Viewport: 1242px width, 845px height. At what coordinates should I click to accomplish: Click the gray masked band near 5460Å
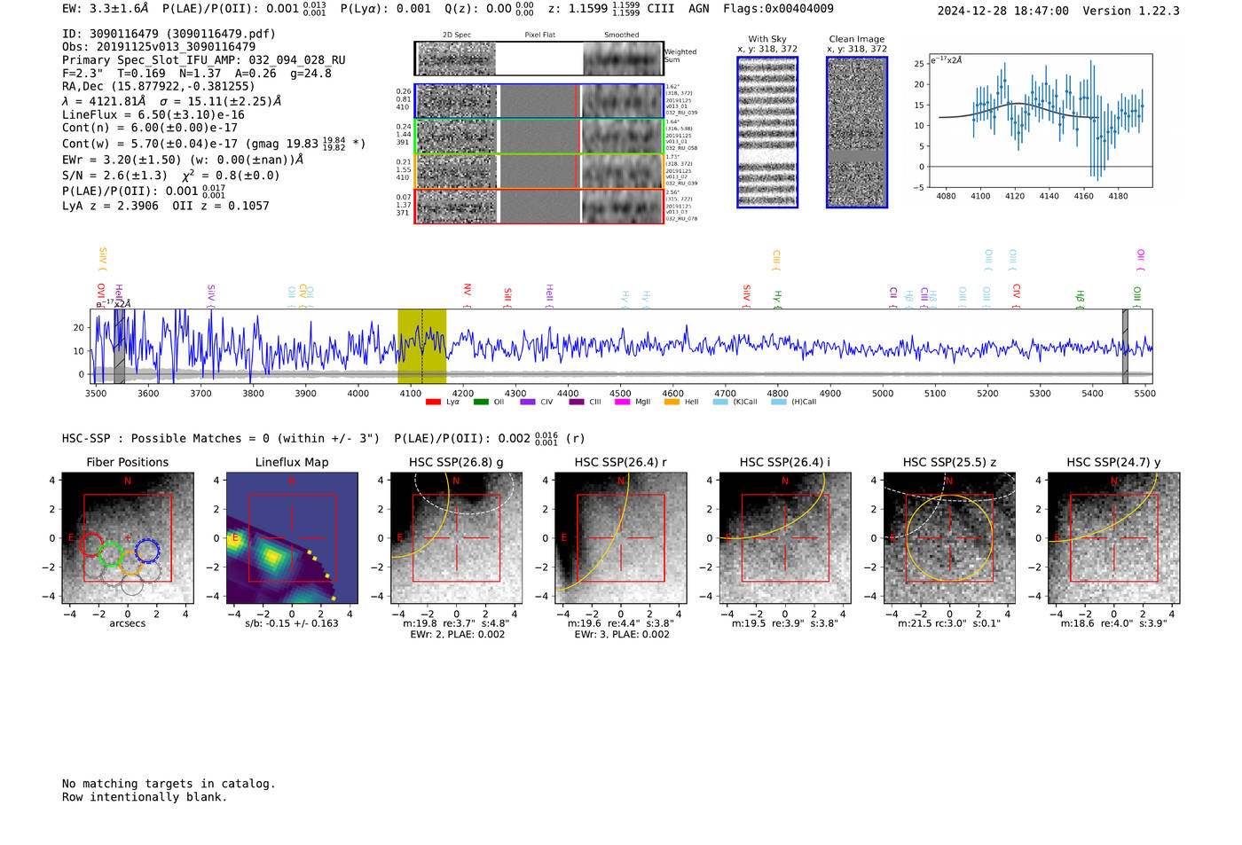[x=1125, y=346]
